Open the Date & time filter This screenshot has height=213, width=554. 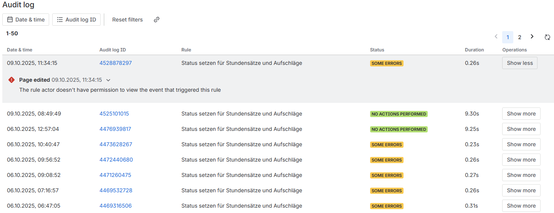[x=26, y=20]
